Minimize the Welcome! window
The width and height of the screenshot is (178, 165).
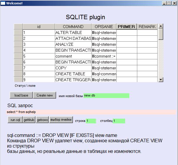(x=164, y=3)
